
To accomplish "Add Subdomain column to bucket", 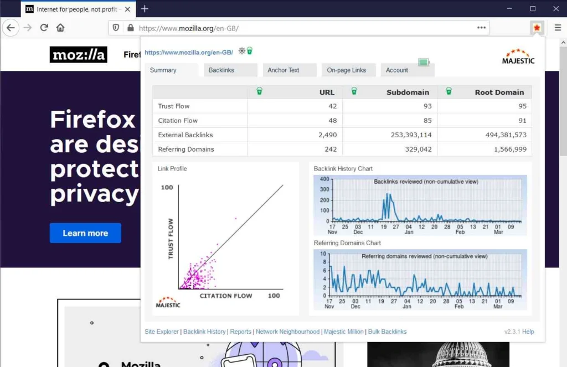I will point(354,91).
